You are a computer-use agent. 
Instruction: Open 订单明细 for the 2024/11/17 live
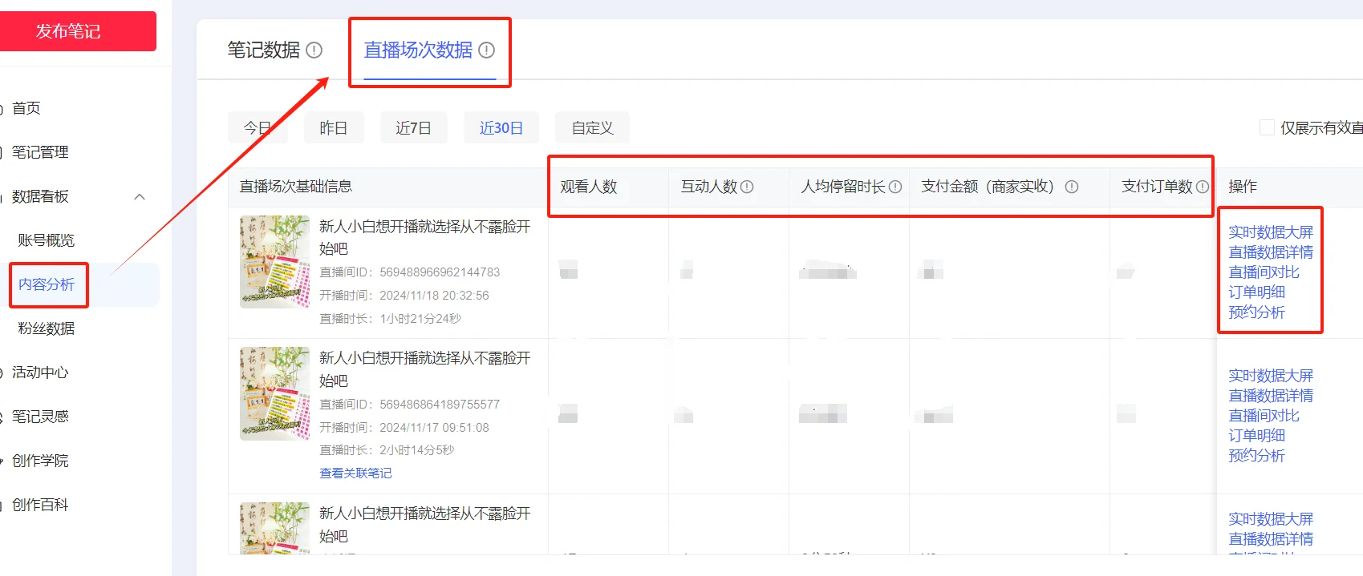1256,436
